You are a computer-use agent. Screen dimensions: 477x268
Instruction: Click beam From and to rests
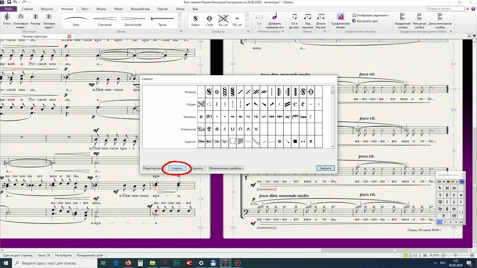[294, 21]
